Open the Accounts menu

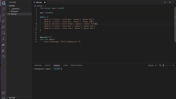4,93
